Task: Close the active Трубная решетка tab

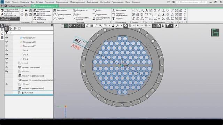Action: (x=56, y=6)
